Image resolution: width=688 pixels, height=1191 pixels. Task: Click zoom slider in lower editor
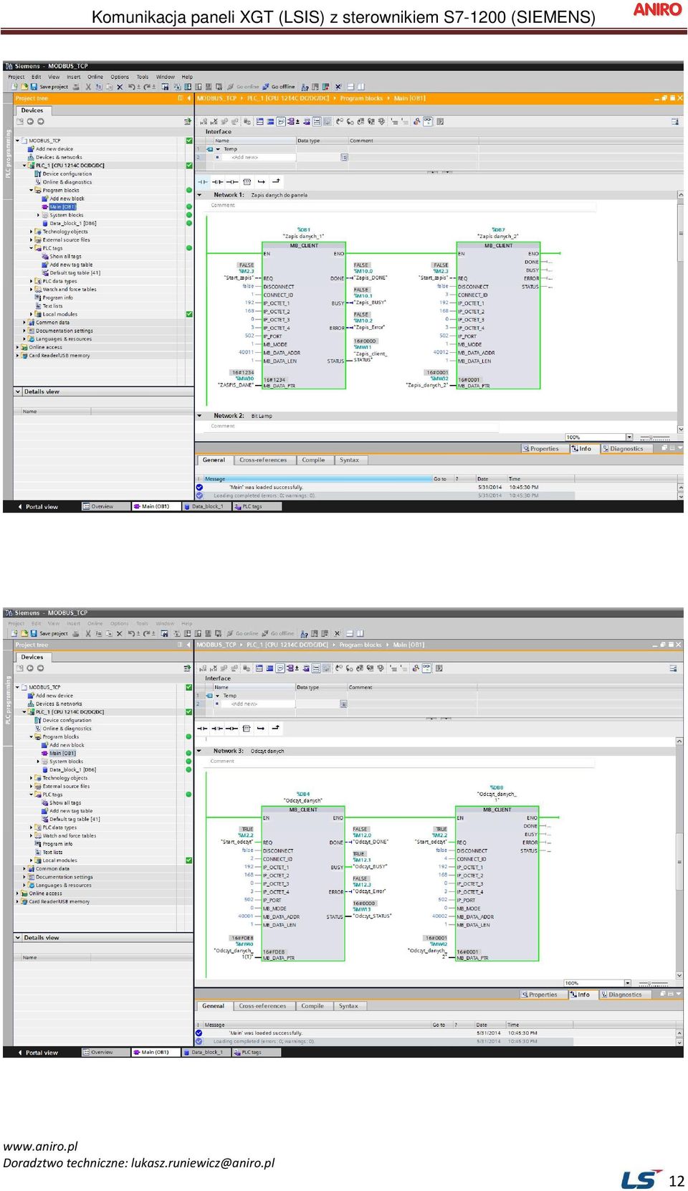[654, 984]
